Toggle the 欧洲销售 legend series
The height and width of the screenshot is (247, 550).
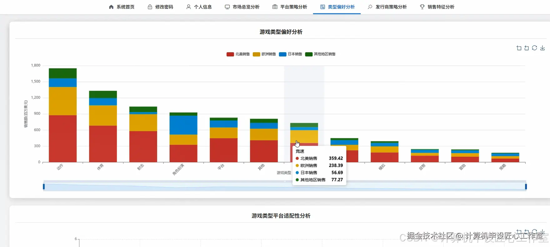pyautogui.click(x=265, y=54)
